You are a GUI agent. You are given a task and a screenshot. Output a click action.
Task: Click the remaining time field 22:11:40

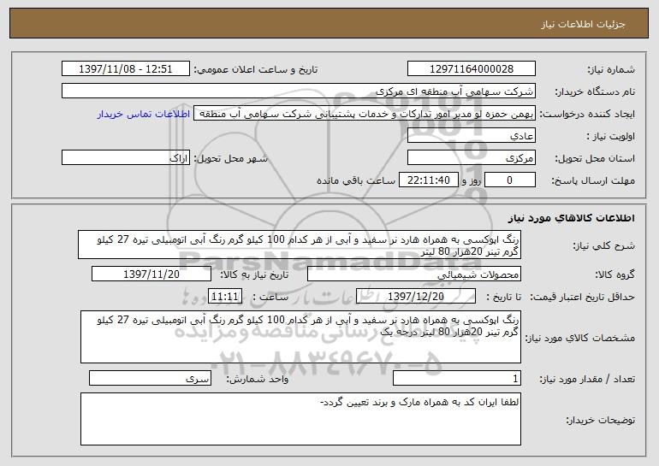point(428,180)
